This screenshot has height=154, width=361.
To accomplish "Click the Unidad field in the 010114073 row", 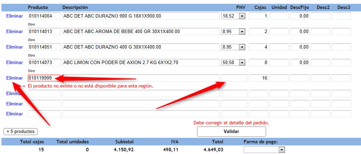I will coord(279,63).
